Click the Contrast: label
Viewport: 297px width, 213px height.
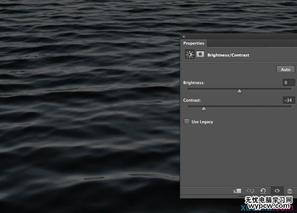(x=192, y=100)
